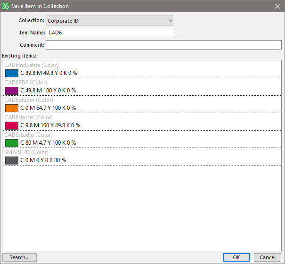Click value C 89.8 M 49.8 Y 0 K 0 %

49,73
